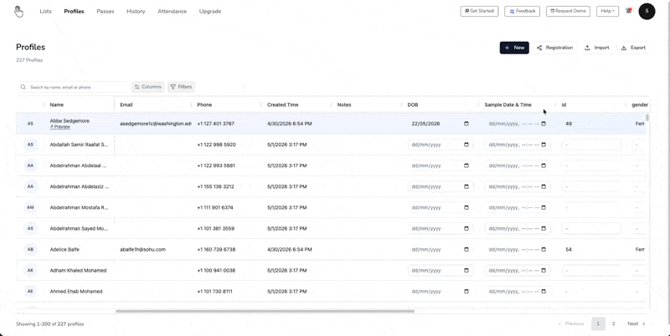
Task: Click calendar icon in Adelice Balfe's DOB field
Action: click(x=466, y=249)
